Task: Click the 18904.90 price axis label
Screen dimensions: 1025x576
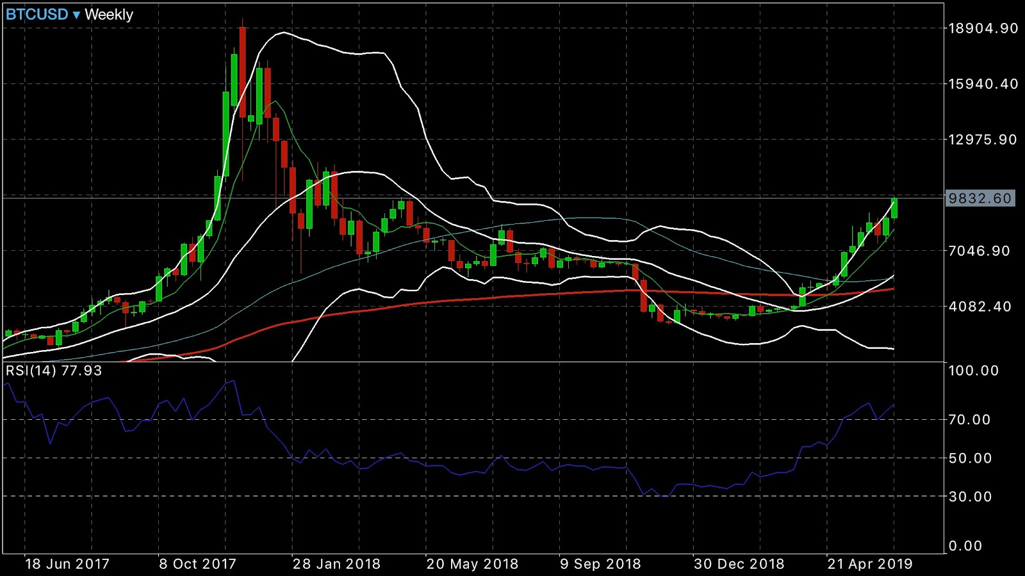Action: pos(983,28)
